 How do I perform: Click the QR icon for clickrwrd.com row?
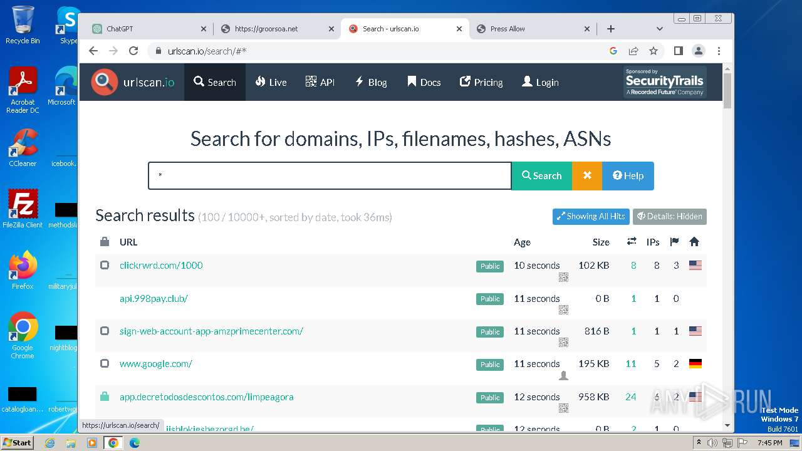pos(563,277)
